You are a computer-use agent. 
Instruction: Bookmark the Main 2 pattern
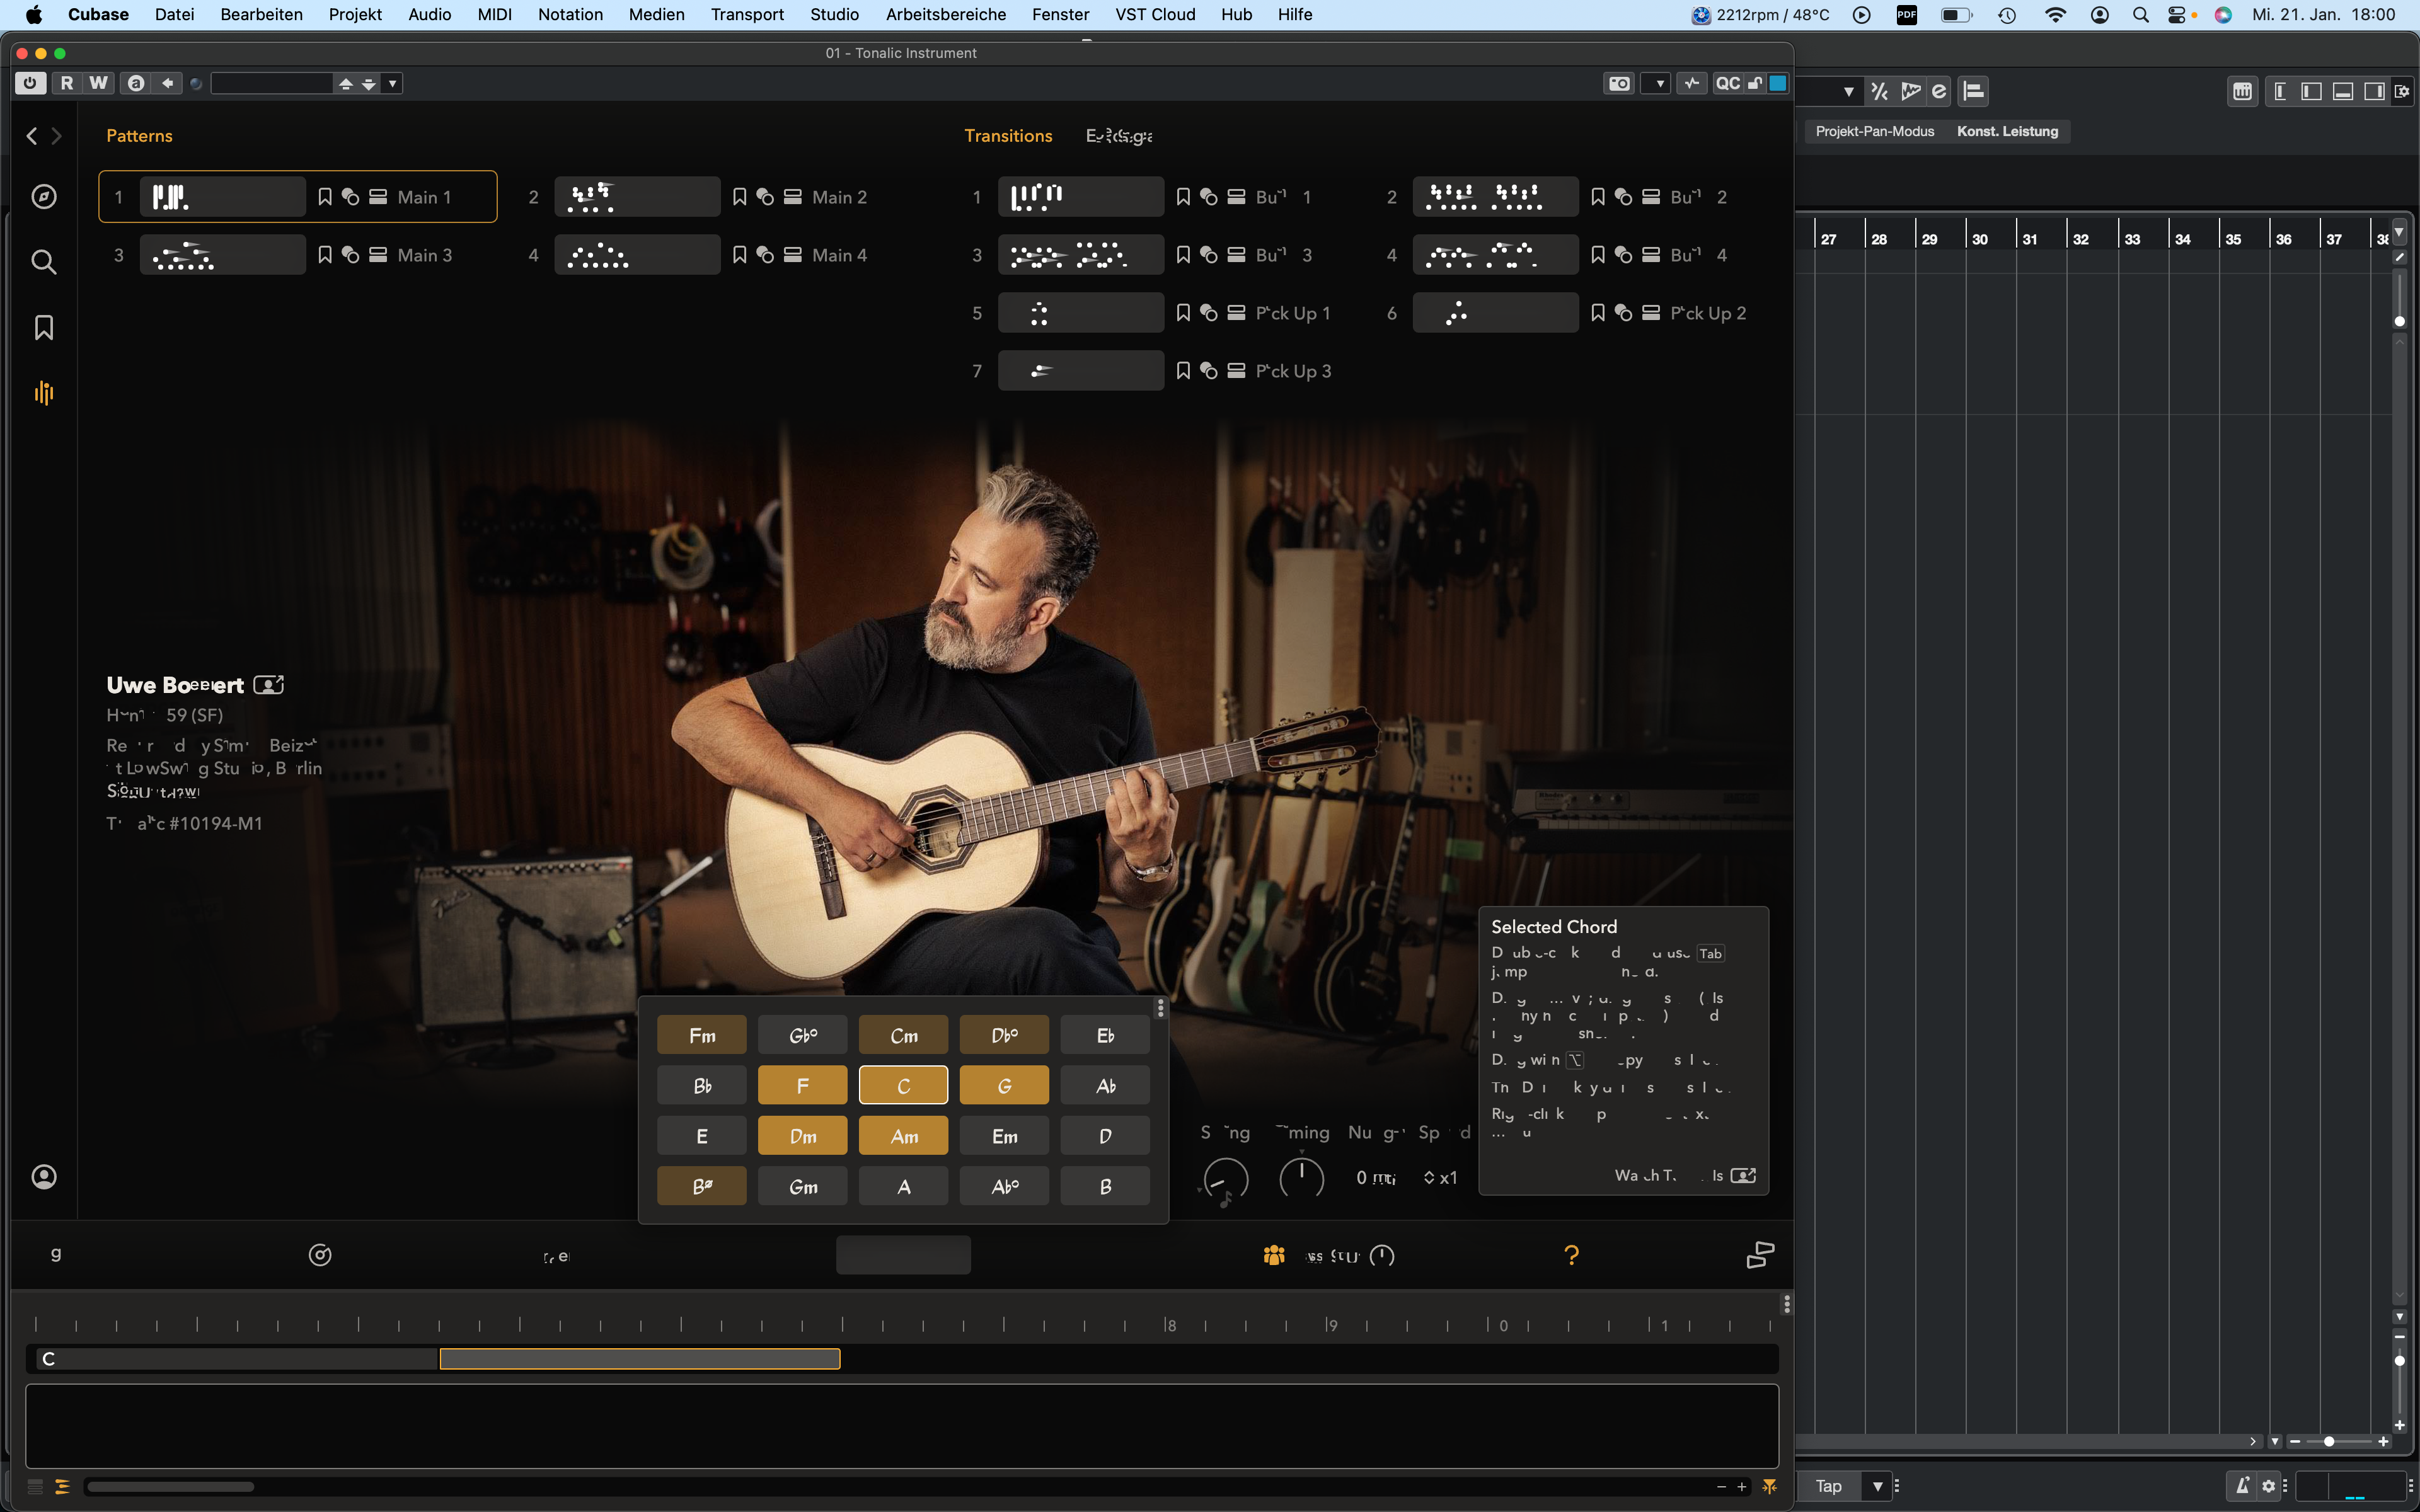[739, 197]
